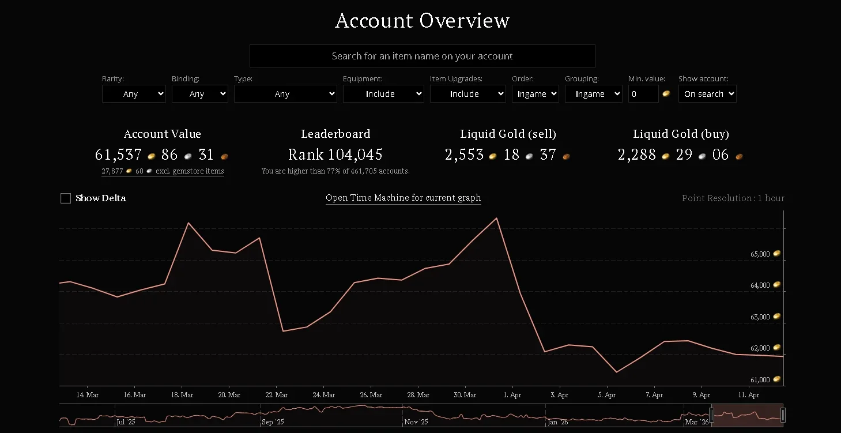Click gold coin icon in Liquid Gold (buy)
Screen dimensions: 841x433
666,156
